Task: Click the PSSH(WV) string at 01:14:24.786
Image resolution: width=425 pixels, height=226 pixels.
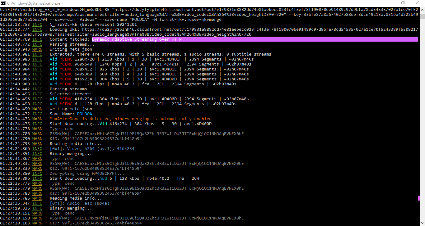Action: pos(147,133)
